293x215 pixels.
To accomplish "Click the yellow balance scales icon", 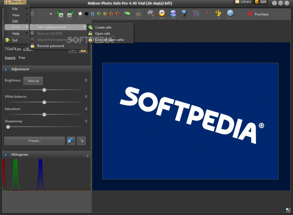I will click(x=218, y=13).
